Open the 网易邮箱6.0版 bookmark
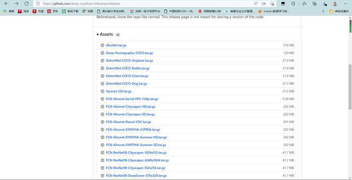Viewport: 352px width, 180px height. (210, 11)
